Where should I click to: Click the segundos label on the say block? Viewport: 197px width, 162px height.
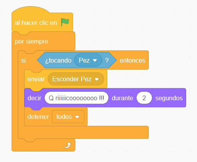click(169, 98)
